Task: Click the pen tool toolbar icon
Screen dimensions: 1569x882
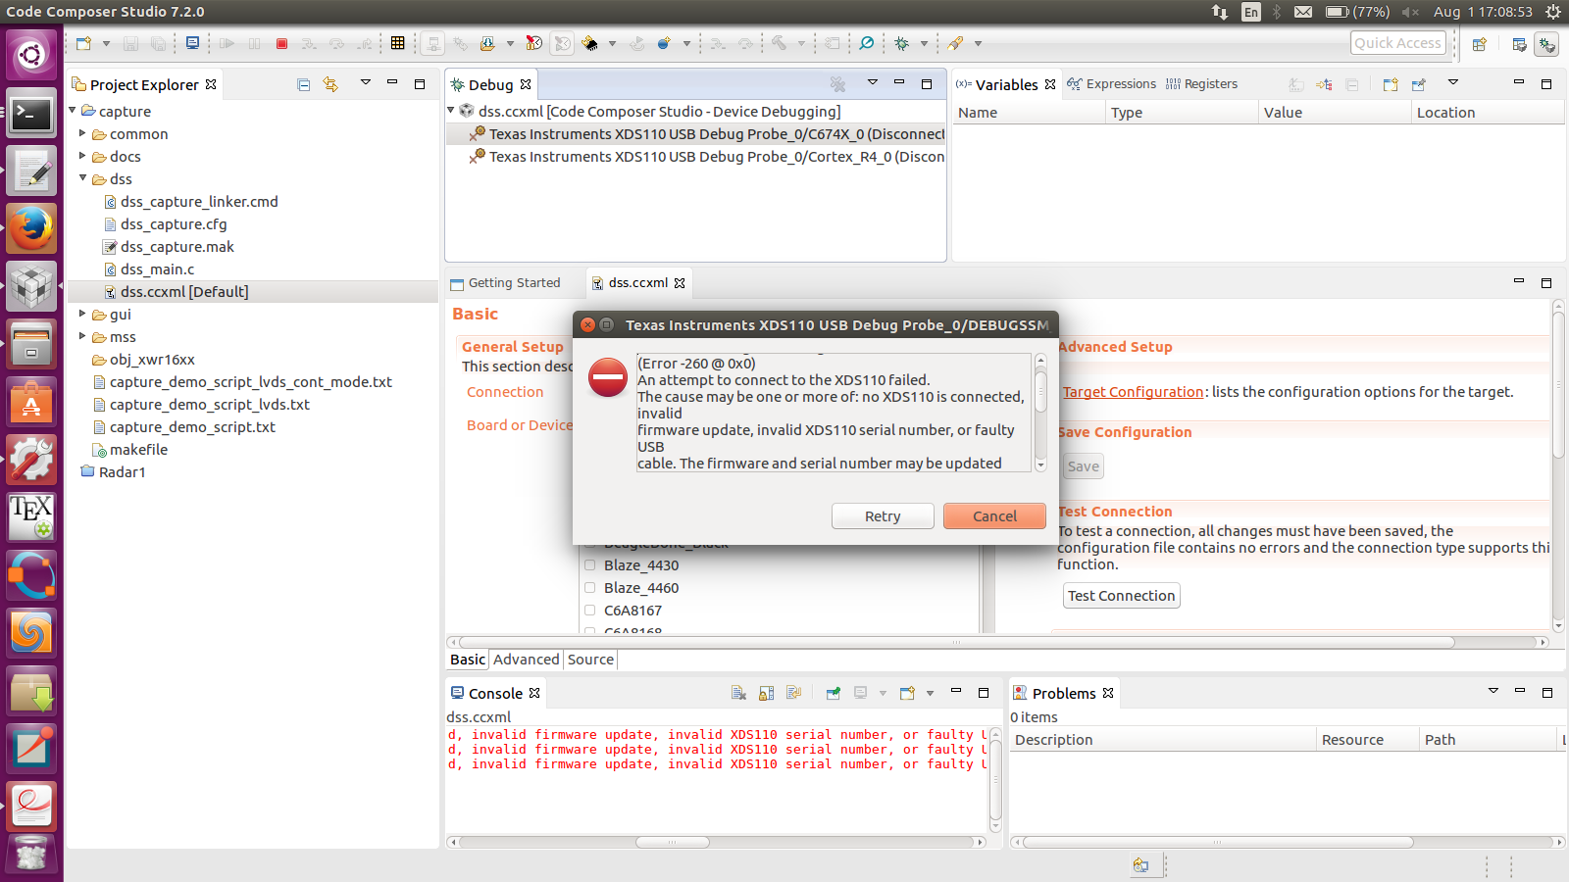Action: pos(954,43)
